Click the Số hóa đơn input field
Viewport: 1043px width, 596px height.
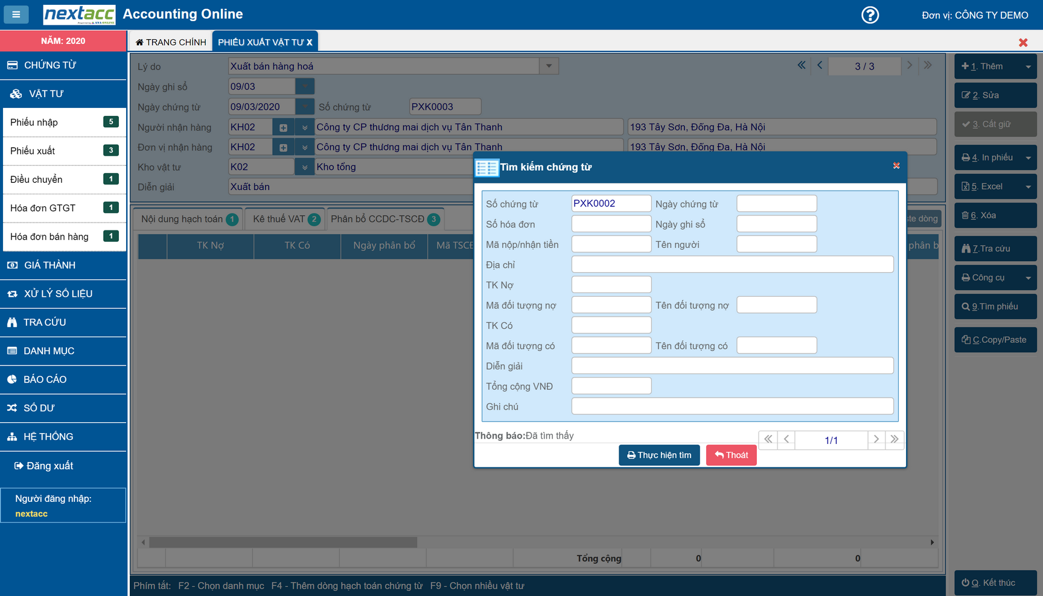pyautogui.click(x=611, y=224)
